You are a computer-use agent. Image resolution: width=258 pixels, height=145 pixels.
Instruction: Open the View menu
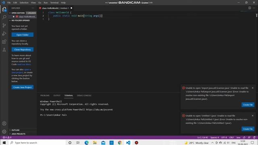tap(33, 3)
